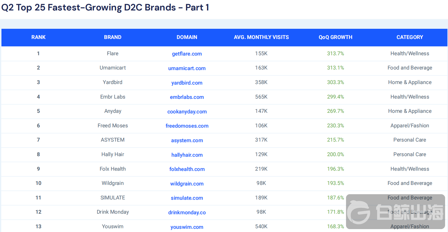448x232 pixels.
Task: Visit the umamicart.com domain link
Action: pyautogui.click(x=187, y=68)
